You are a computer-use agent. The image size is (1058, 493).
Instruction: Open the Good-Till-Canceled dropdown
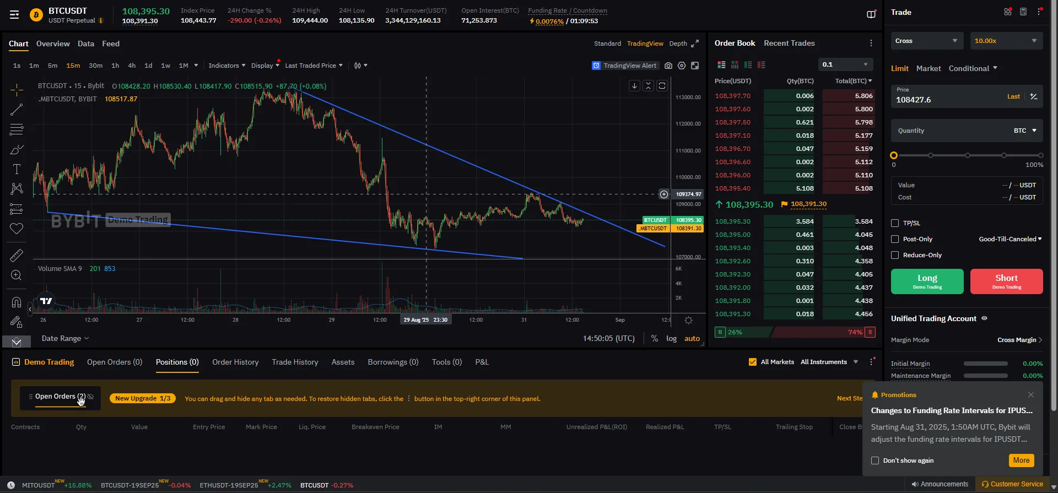pyautogui.click(x=1011, y=239)
